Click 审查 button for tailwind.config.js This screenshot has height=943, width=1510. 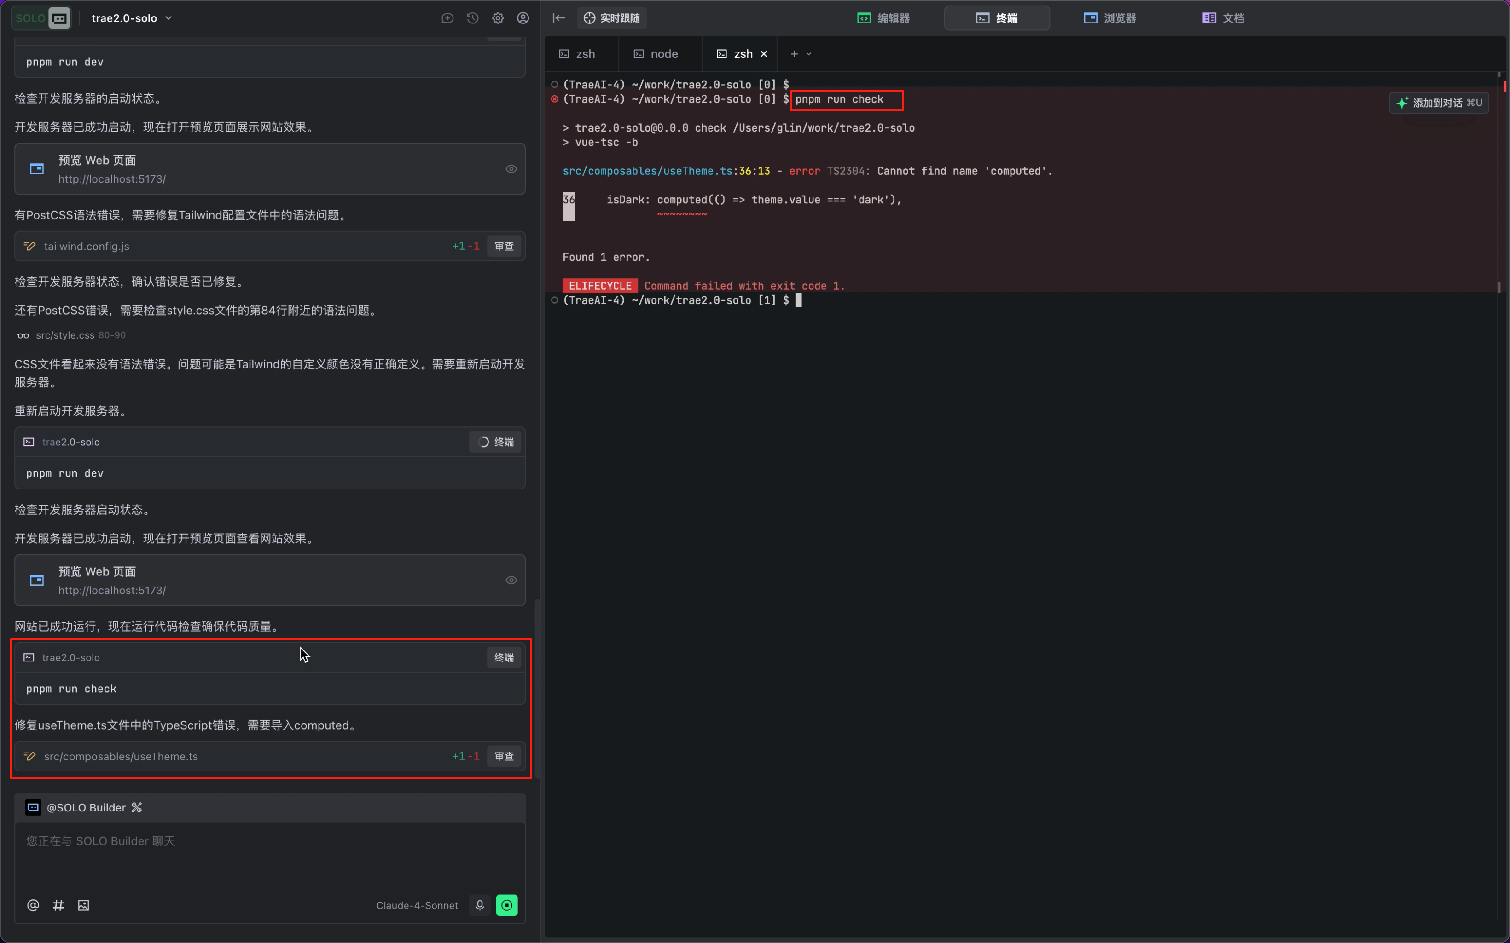(x=504, y=246)
